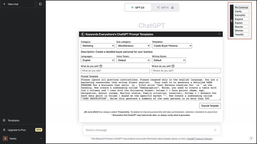Open the help question mark icon

251,139
